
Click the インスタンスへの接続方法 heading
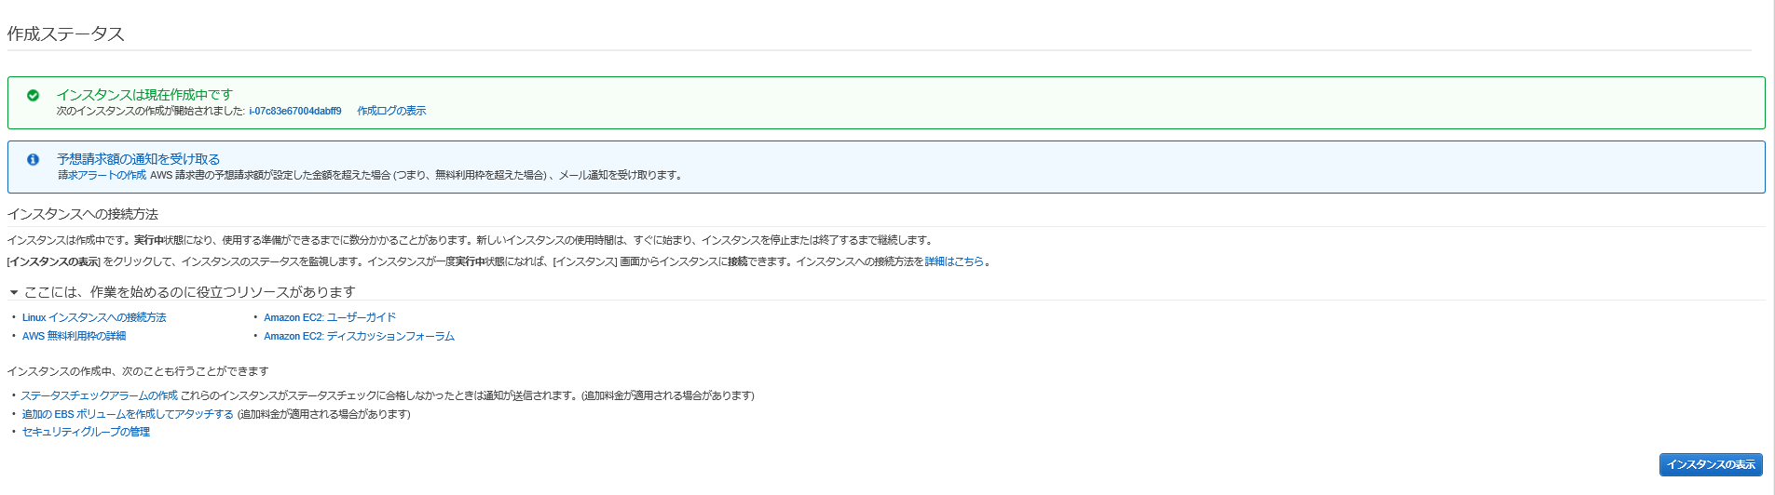(83, 214)
